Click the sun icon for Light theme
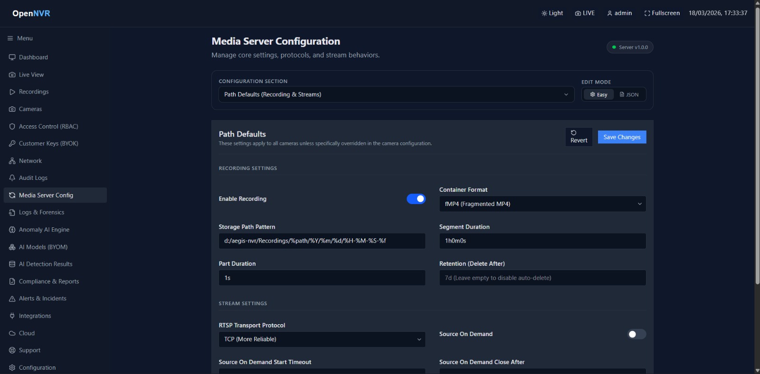The image size is (760, 374). tap(544, 13)
